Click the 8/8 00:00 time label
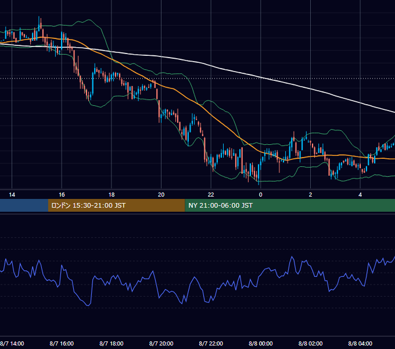Viewport: 395px width, 349px height. point(261,343)
